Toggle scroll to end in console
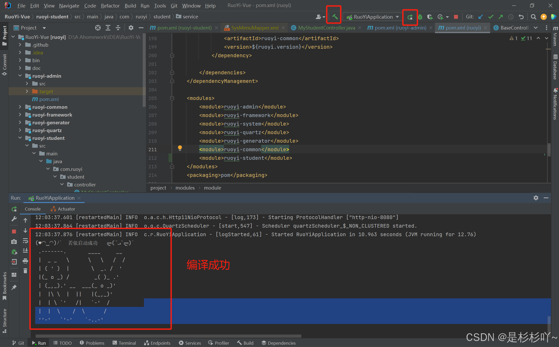 pos(25,251)
